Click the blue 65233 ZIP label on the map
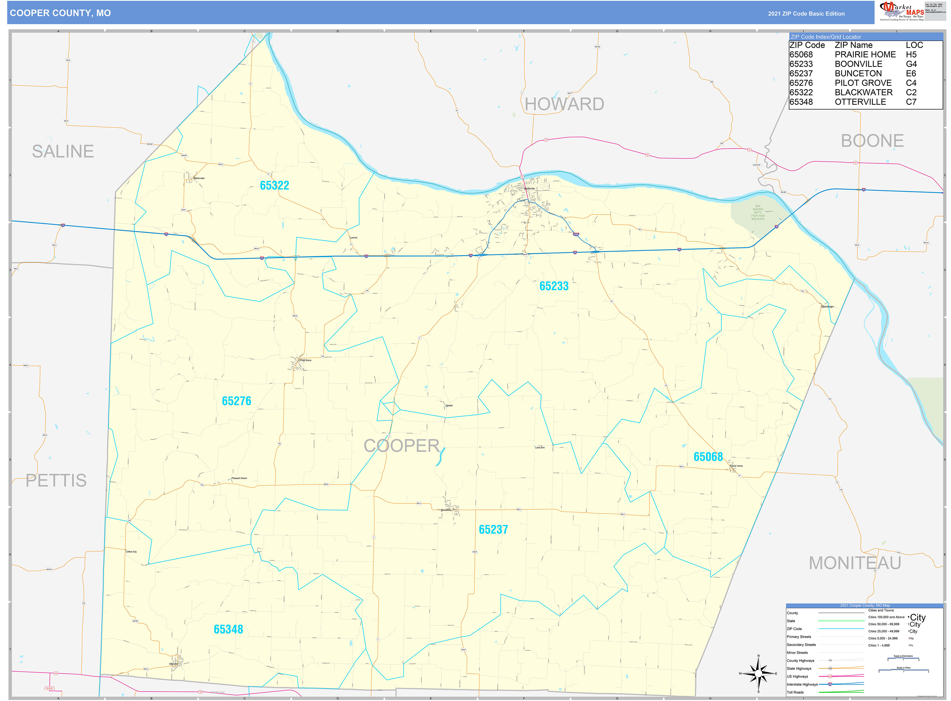The height and width of the screenshot is (701, 951). click(x=554, y=286)
